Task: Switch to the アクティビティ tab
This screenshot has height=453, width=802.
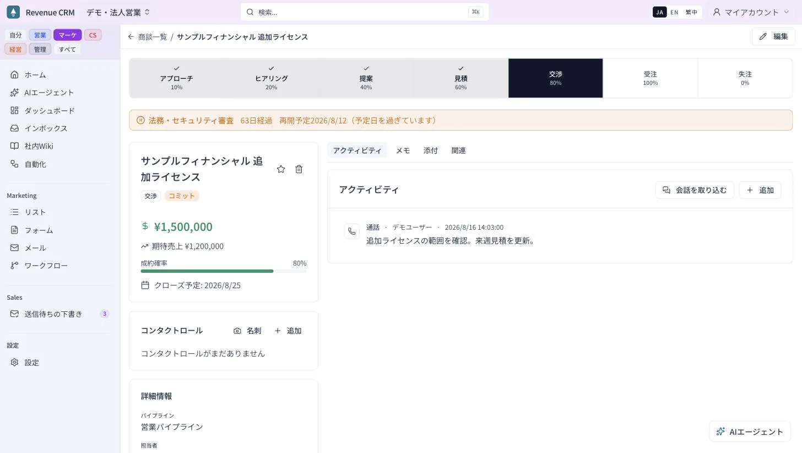Action: coord(357,150)
